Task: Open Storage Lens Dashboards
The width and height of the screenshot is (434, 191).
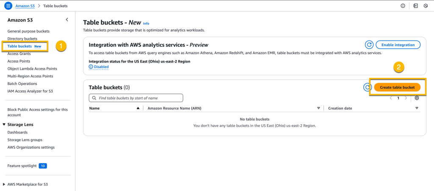Action: point(17,132)
